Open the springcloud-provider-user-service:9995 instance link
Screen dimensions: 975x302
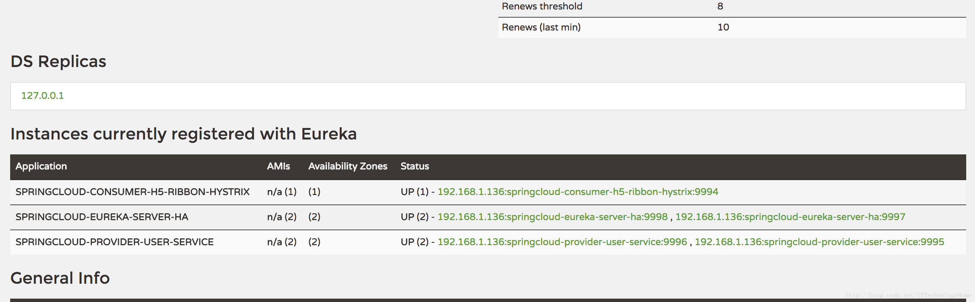coord(819,242)
